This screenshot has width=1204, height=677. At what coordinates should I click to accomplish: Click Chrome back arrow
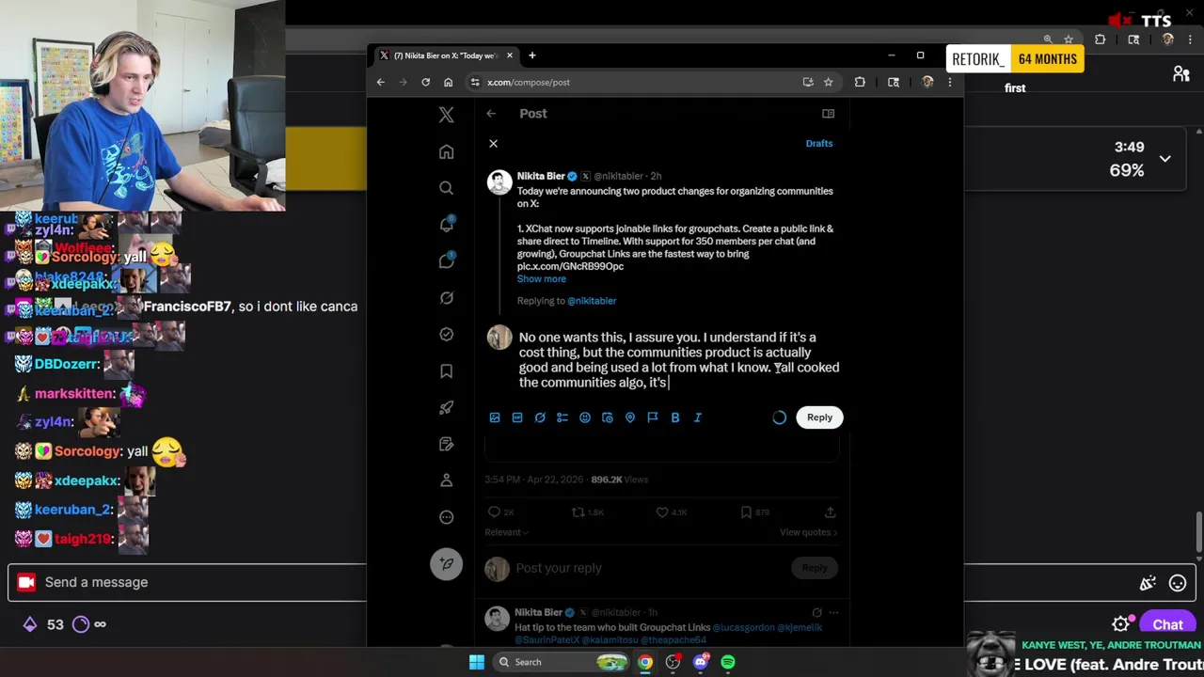tap(380, 82)
